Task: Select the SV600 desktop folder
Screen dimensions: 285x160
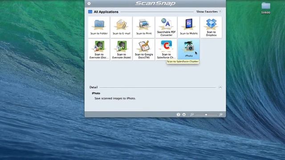Action: [x=266, y=8]
